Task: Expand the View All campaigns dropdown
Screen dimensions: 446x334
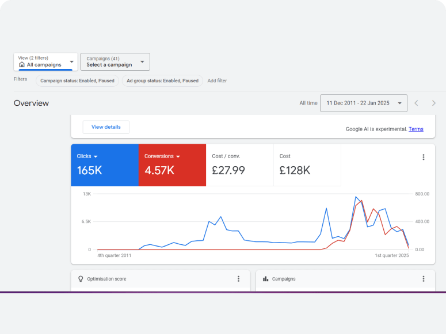Action: pos(71,62)
